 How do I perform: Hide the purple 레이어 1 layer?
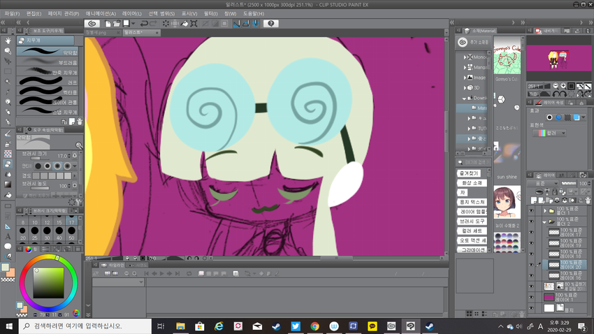click(531, 297)
